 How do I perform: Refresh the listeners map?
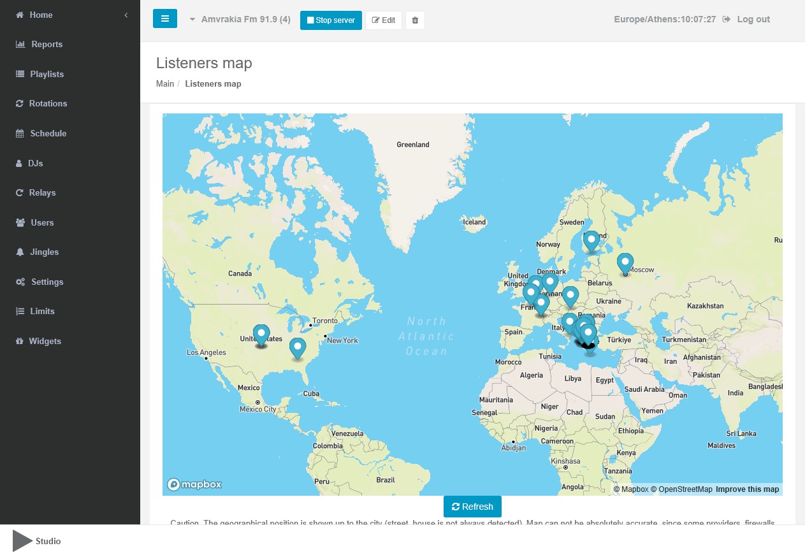472,507
